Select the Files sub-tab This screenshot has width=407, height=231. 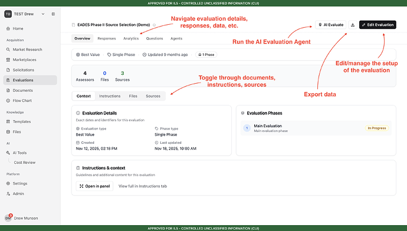pos(133,96)
